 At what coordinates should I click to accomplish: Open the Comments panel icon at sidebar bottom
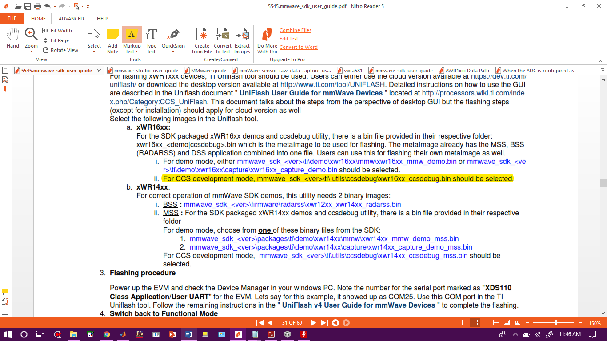click(x=5, y=292)
